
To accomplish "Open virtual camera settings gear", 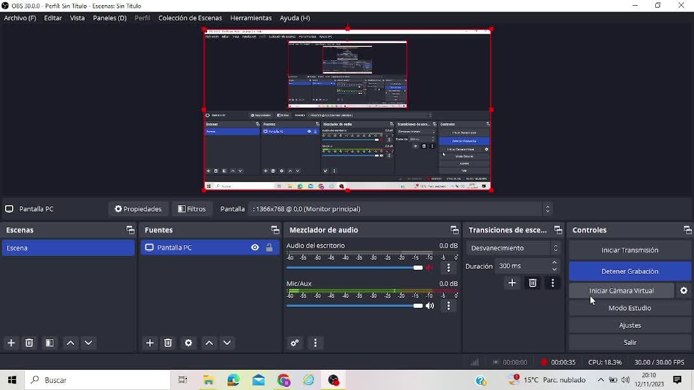I will (684, 291).
